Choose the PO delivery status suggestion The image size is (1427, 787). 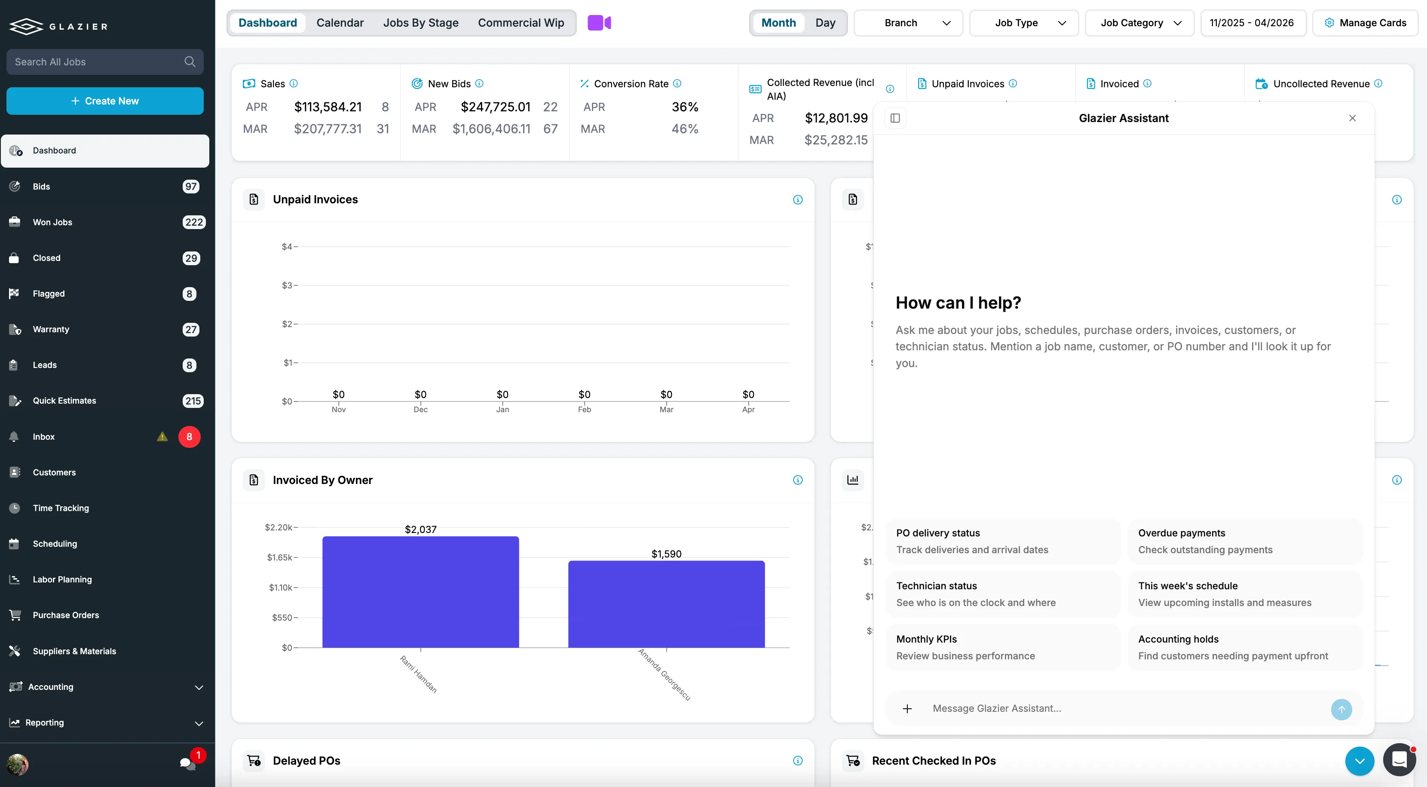1003,541
